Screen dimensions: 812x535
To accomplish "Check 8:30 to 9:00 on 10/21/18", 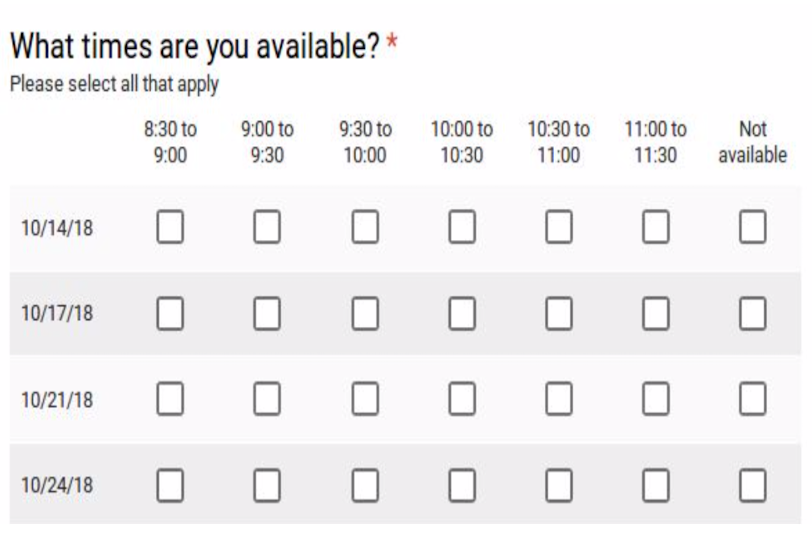I will point(170,399).
